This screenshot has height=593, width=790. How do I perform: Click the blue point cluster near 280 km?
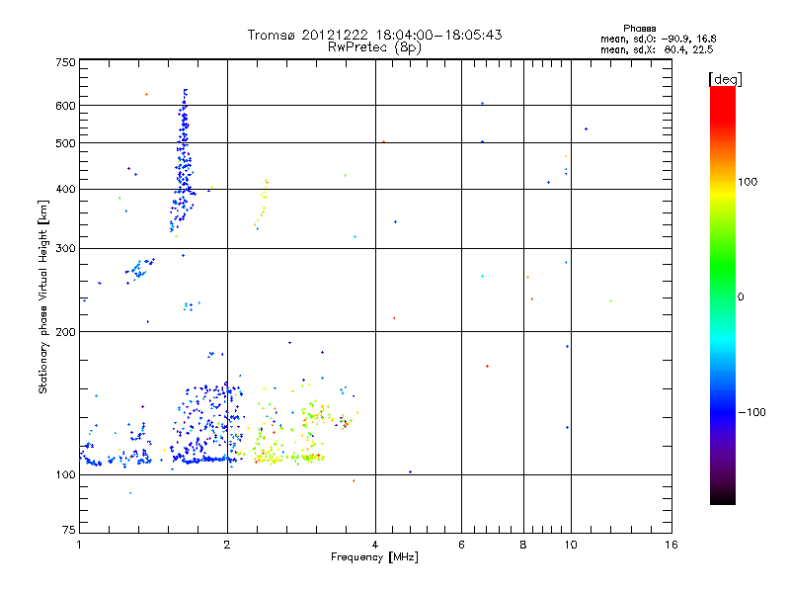[139, 269]
